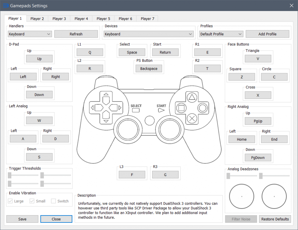Click the Add Profile button
Viewport: 298px width, 230px height.
(x=267, y=34)
